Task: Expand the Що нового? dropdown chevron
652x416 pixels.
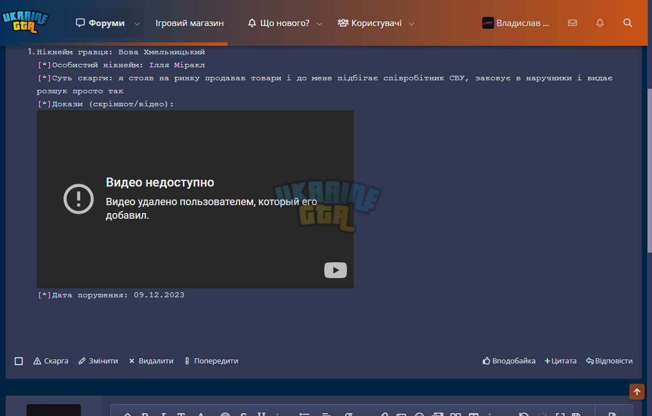Action: coord(319,24)
